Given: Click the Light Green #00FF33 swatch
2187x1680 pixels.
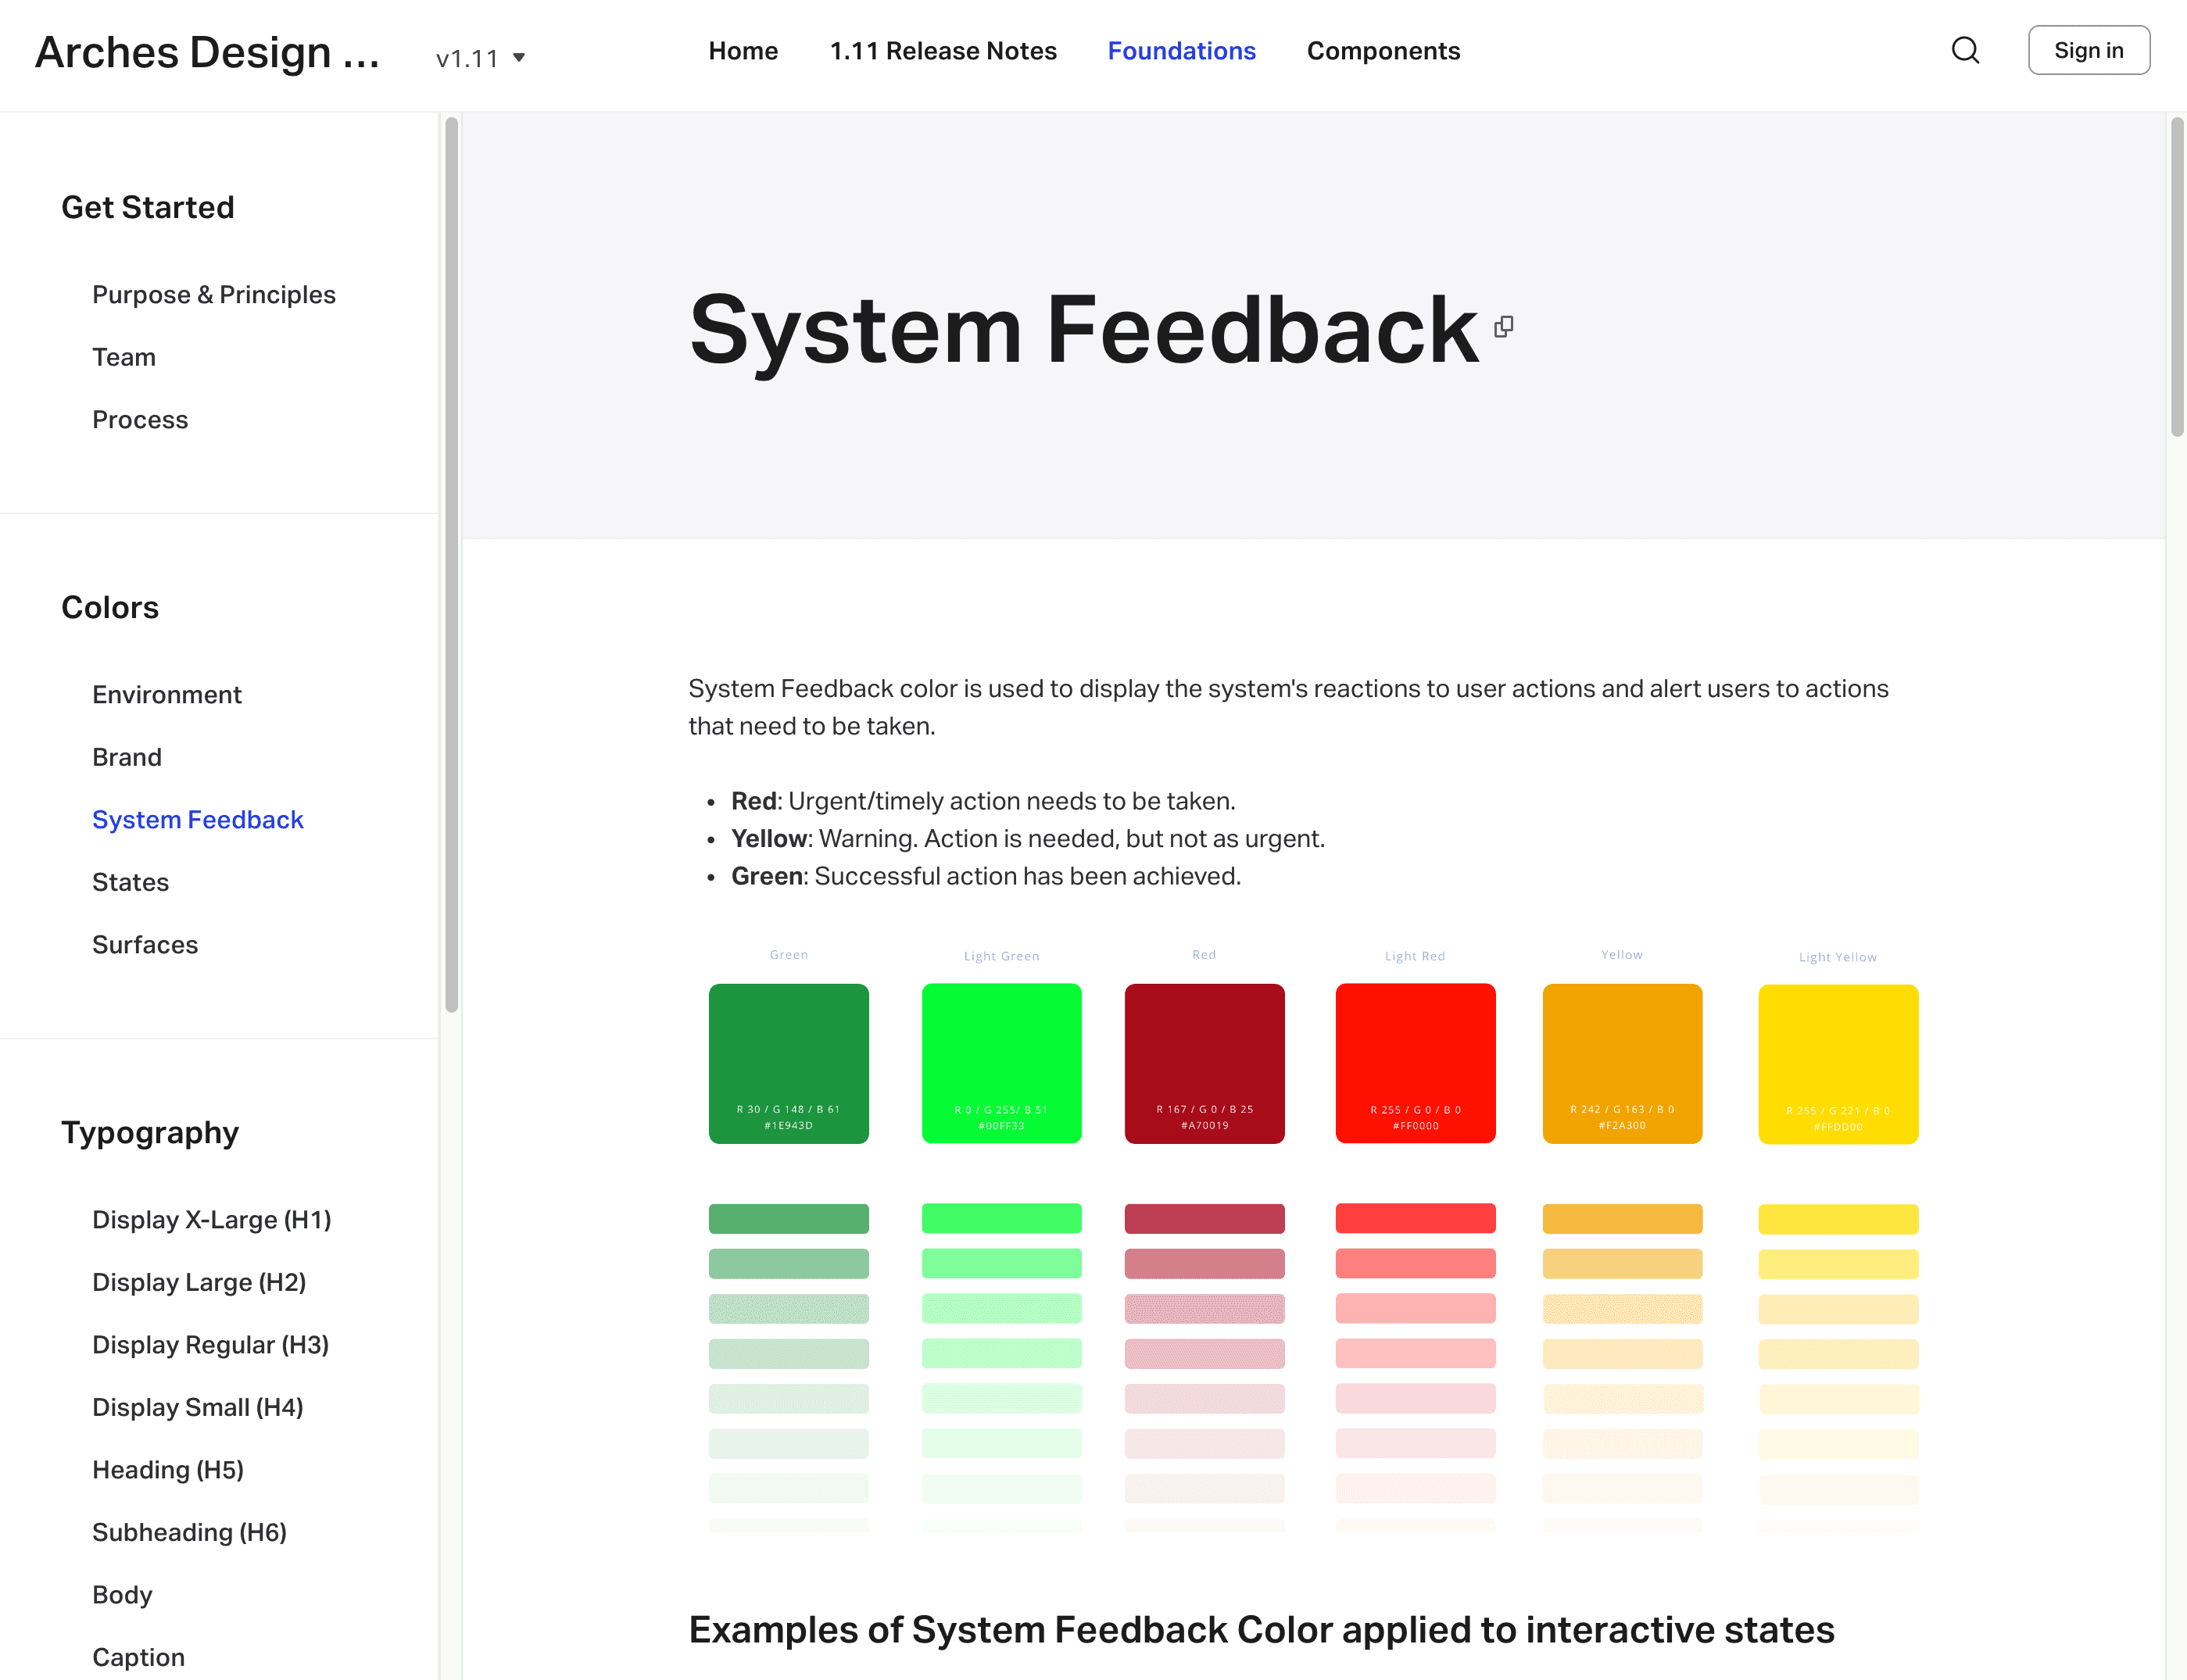Looking at the screenshot, I should (x=1000, y=1062).
